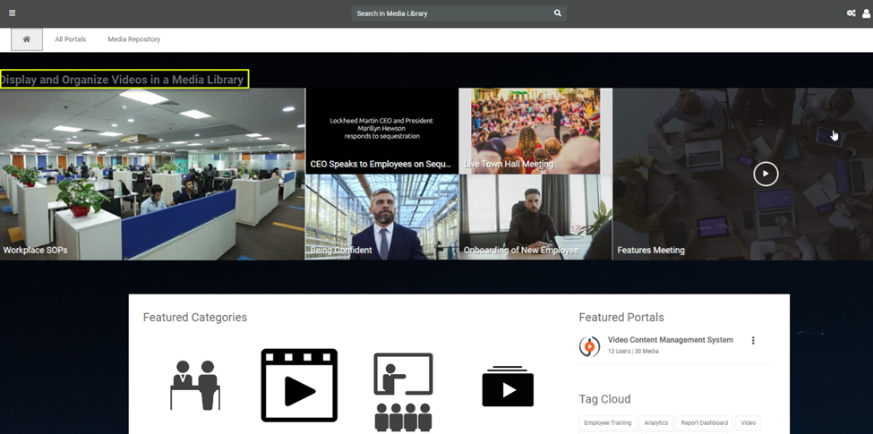873x434 pixels.
Task: Open the Media Repository tab
Action: [133, 39]
